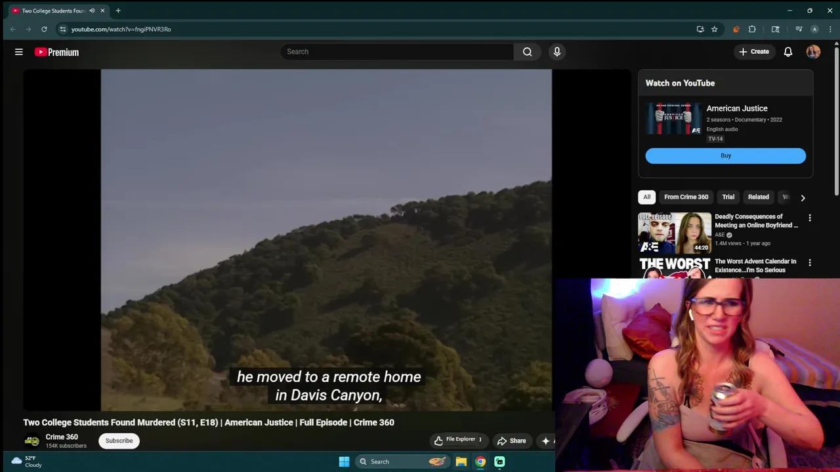This screenshot has height=472, width=840.
Task: Reload the page in Chrome
Action: [44, 29]
